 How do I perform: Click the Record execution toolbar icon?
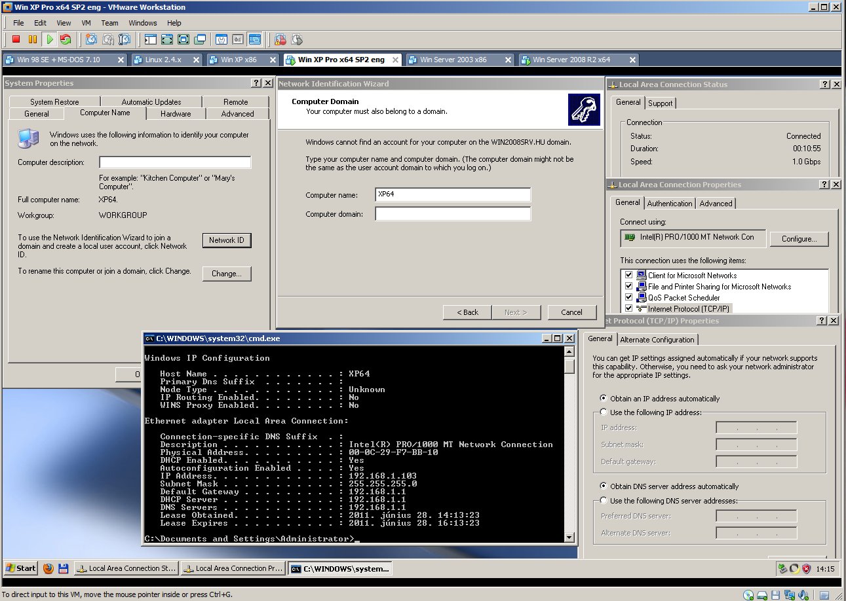point(280,39)
